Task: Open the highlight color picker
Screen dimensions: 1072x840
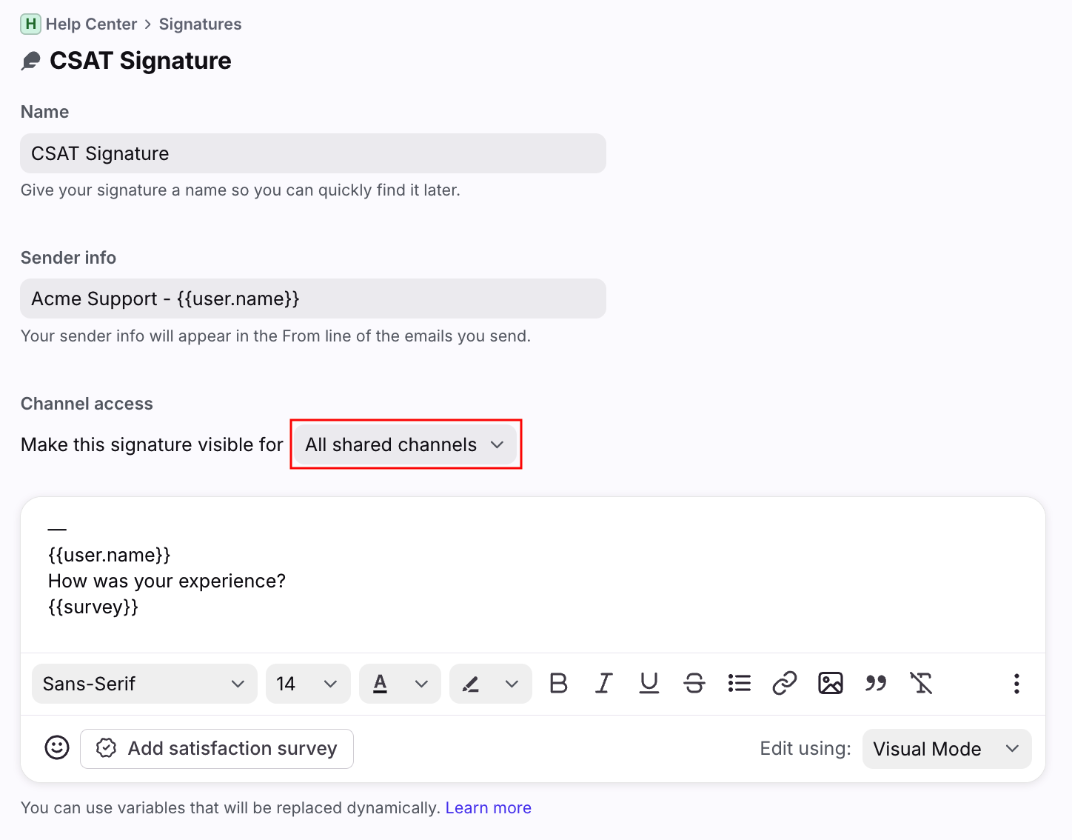Action: coord(490,684)
